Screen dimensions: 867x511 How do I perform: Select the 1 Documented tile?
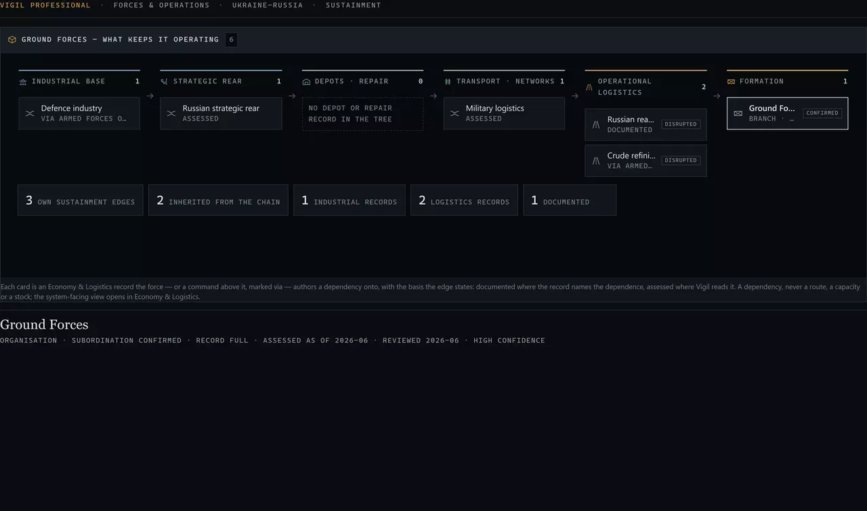(570, 200)
